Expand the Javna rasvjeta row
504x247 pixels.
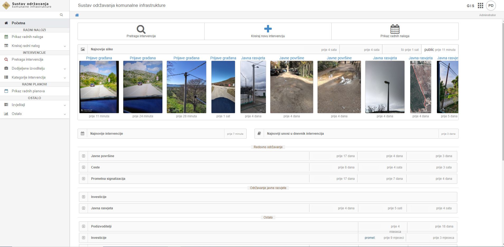(x=83, y=208)
